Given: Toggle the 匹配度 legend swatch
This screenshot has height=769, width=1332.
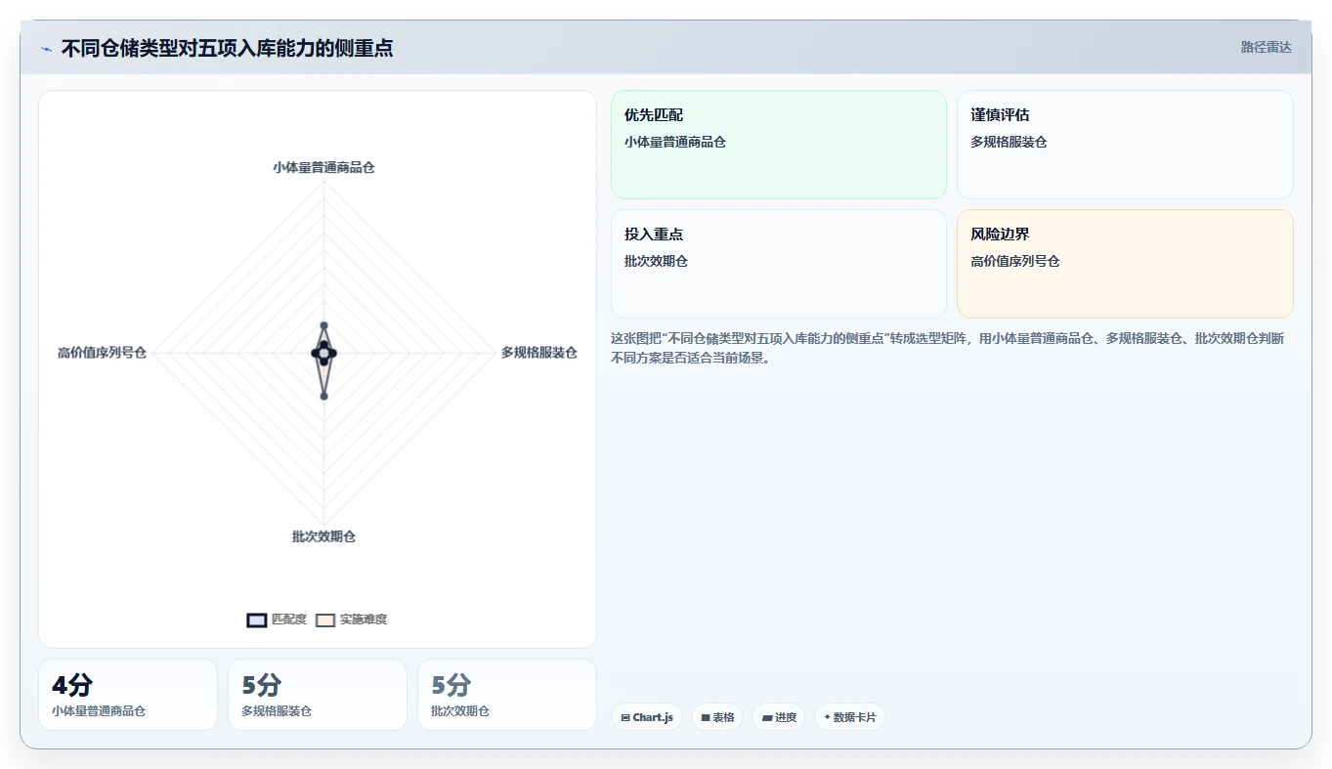Looking at the screenshot, I should coord(257,619).
